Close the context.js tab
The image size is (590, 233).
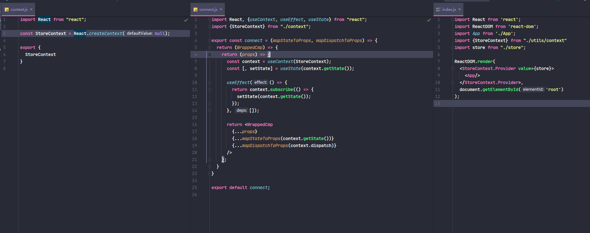click(x=31, y=10)
